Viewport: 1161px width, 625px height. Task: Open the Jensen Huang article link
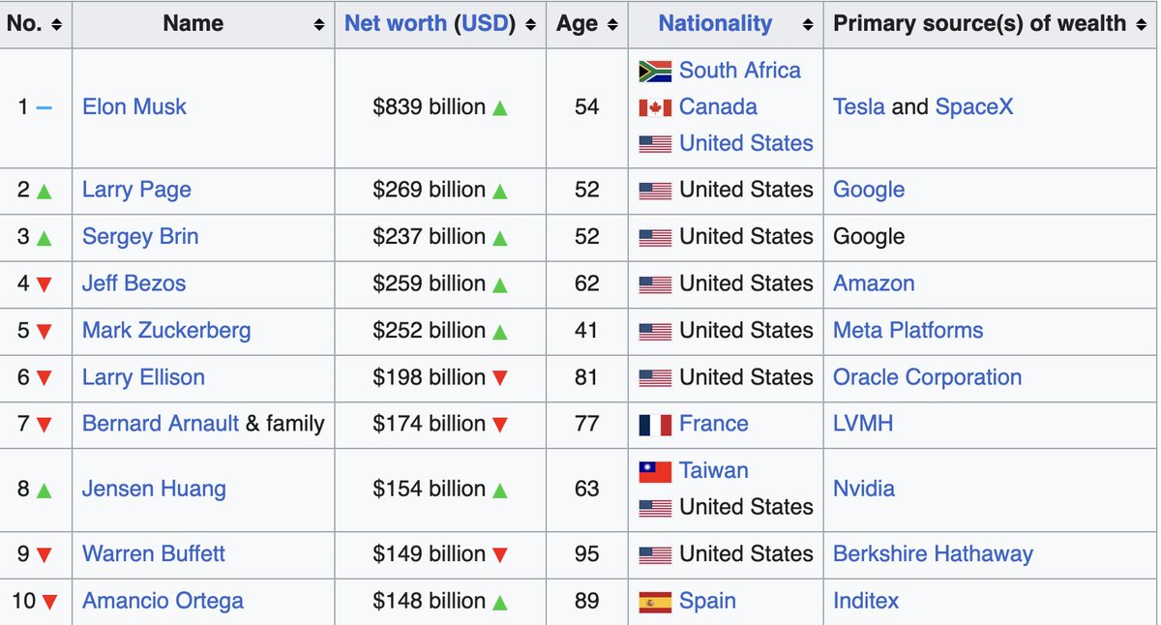coord(154,489)
